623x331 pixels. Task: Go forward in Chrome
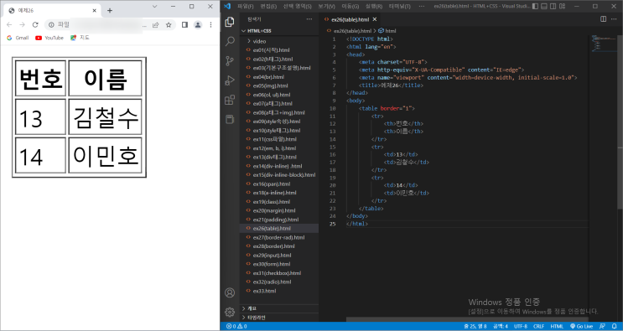[x=23, y=24]
